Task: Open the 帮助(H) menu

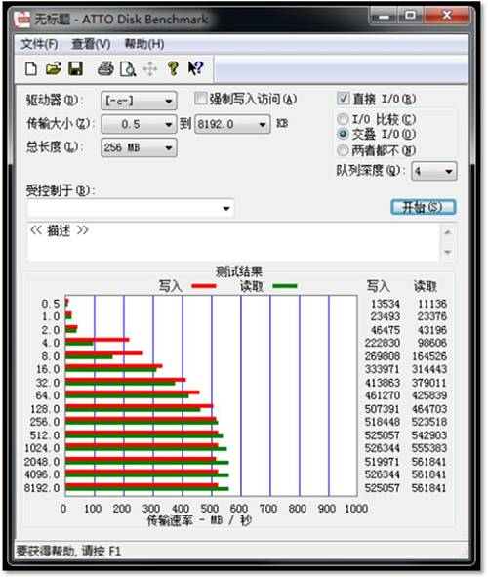Action: pyautogui.click(x=144, y=44)
